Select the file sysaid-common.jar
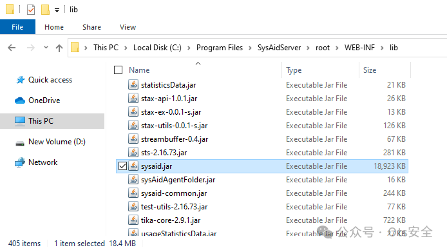Image resolution: width=447 pixels, height=250 pixels. tap(174, 193)
